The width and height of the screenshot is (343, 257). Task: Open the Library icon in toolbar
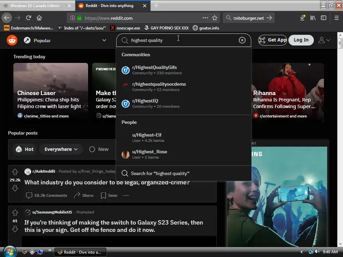coord(313,18)
